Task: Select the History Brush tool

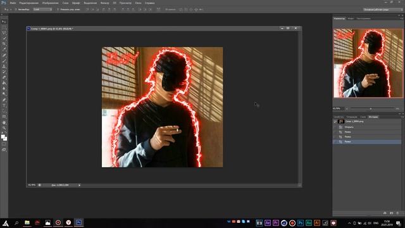Action: (x=4, y=72)
